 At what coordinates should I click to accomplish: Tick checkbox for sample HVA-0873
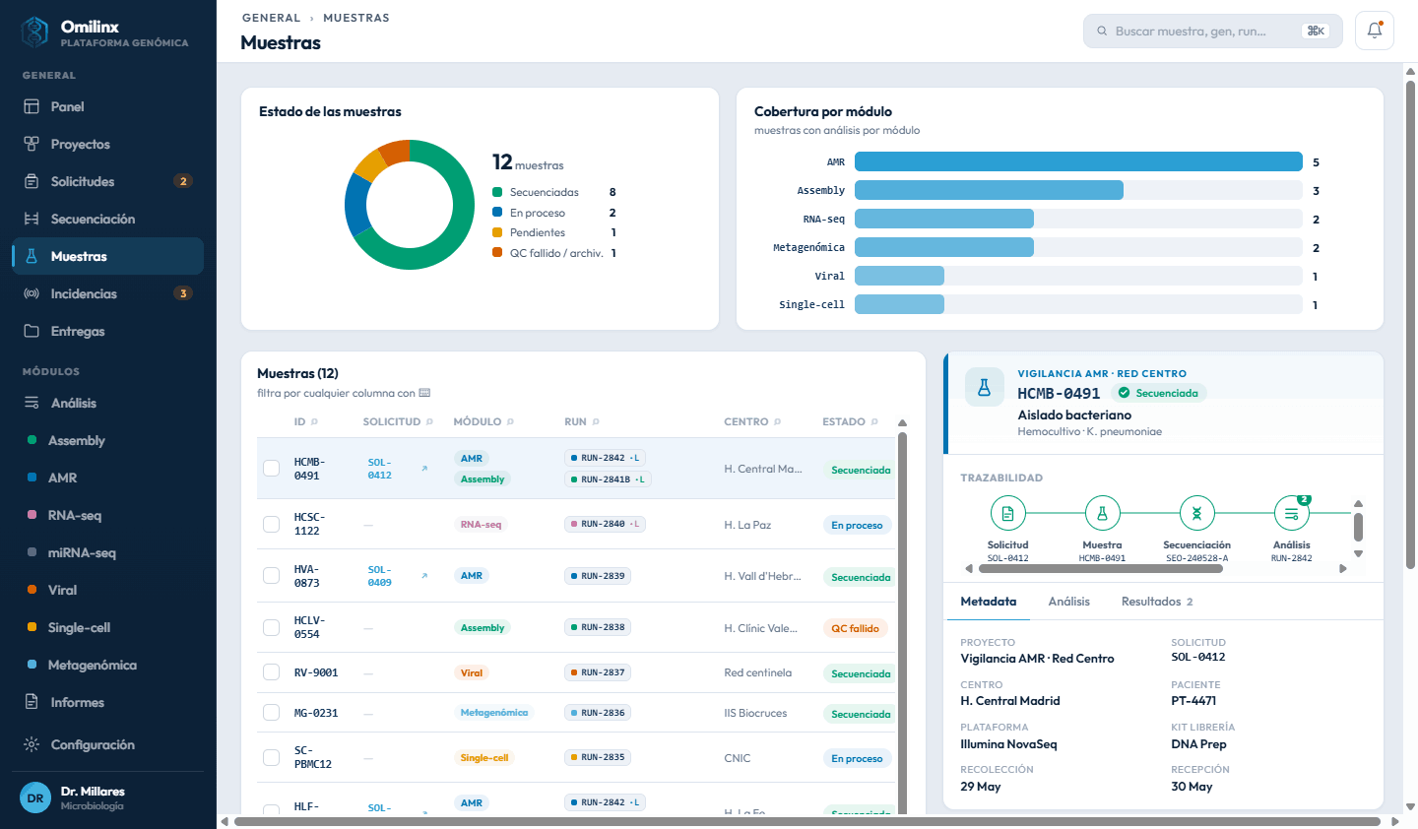(x=272, y=576)
